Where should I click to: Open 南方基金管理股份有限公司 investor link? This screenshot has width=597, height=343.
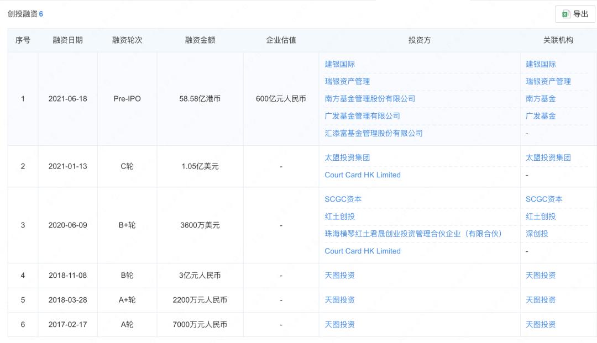[370, 98]
